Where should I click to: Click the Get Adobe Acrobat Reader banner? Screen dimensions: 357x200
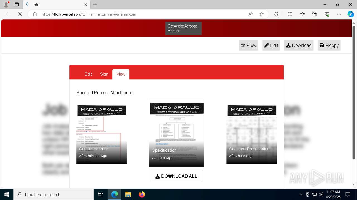point(184,28)
